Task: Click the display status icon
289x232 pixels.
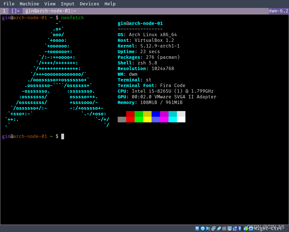Action: click(x=229, y=229)
